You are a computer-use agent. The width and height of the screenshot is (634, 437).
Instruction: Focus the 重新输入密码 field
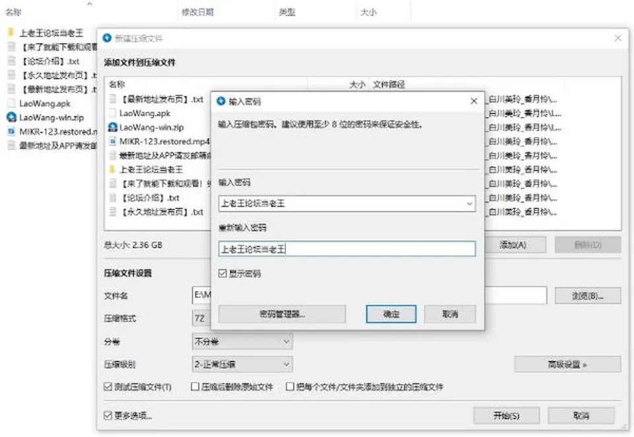(x=347, y=249)
